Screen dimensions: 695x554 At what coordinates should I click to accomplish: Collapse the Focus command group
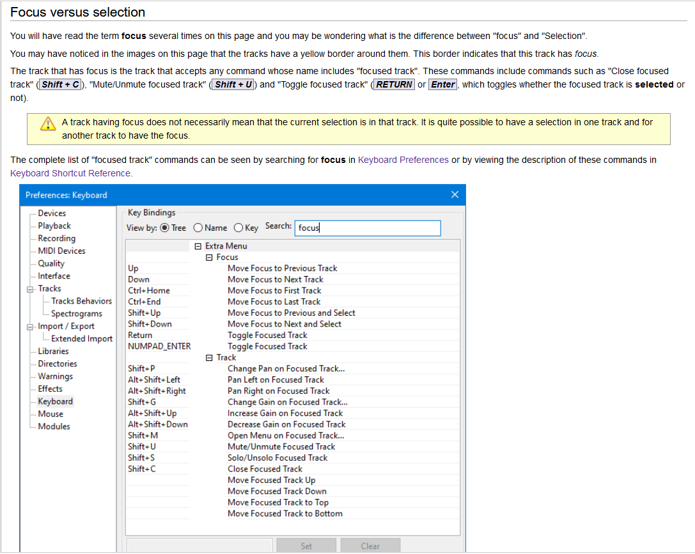209,257
